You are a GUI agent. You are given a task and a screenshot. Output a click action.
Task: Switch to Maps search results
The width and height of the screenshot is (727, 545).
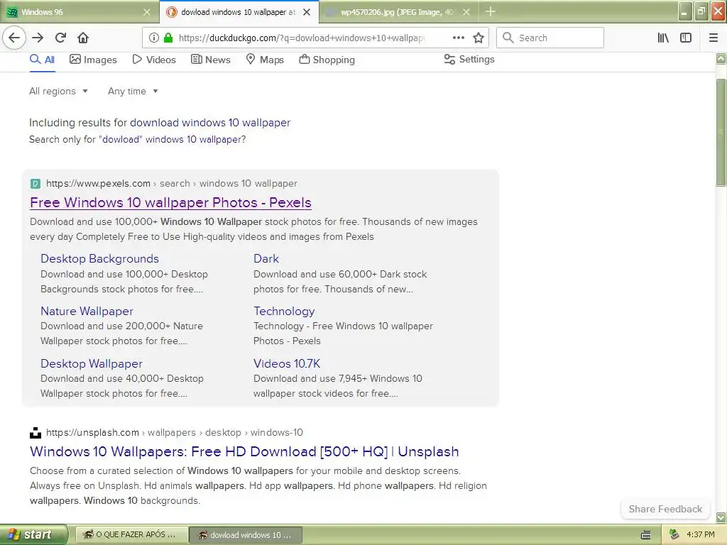(265, 60)
